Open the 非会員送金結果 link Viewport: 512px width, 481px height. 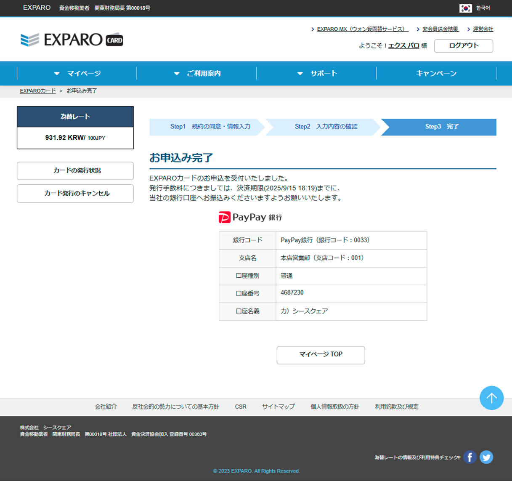[440, 29]
